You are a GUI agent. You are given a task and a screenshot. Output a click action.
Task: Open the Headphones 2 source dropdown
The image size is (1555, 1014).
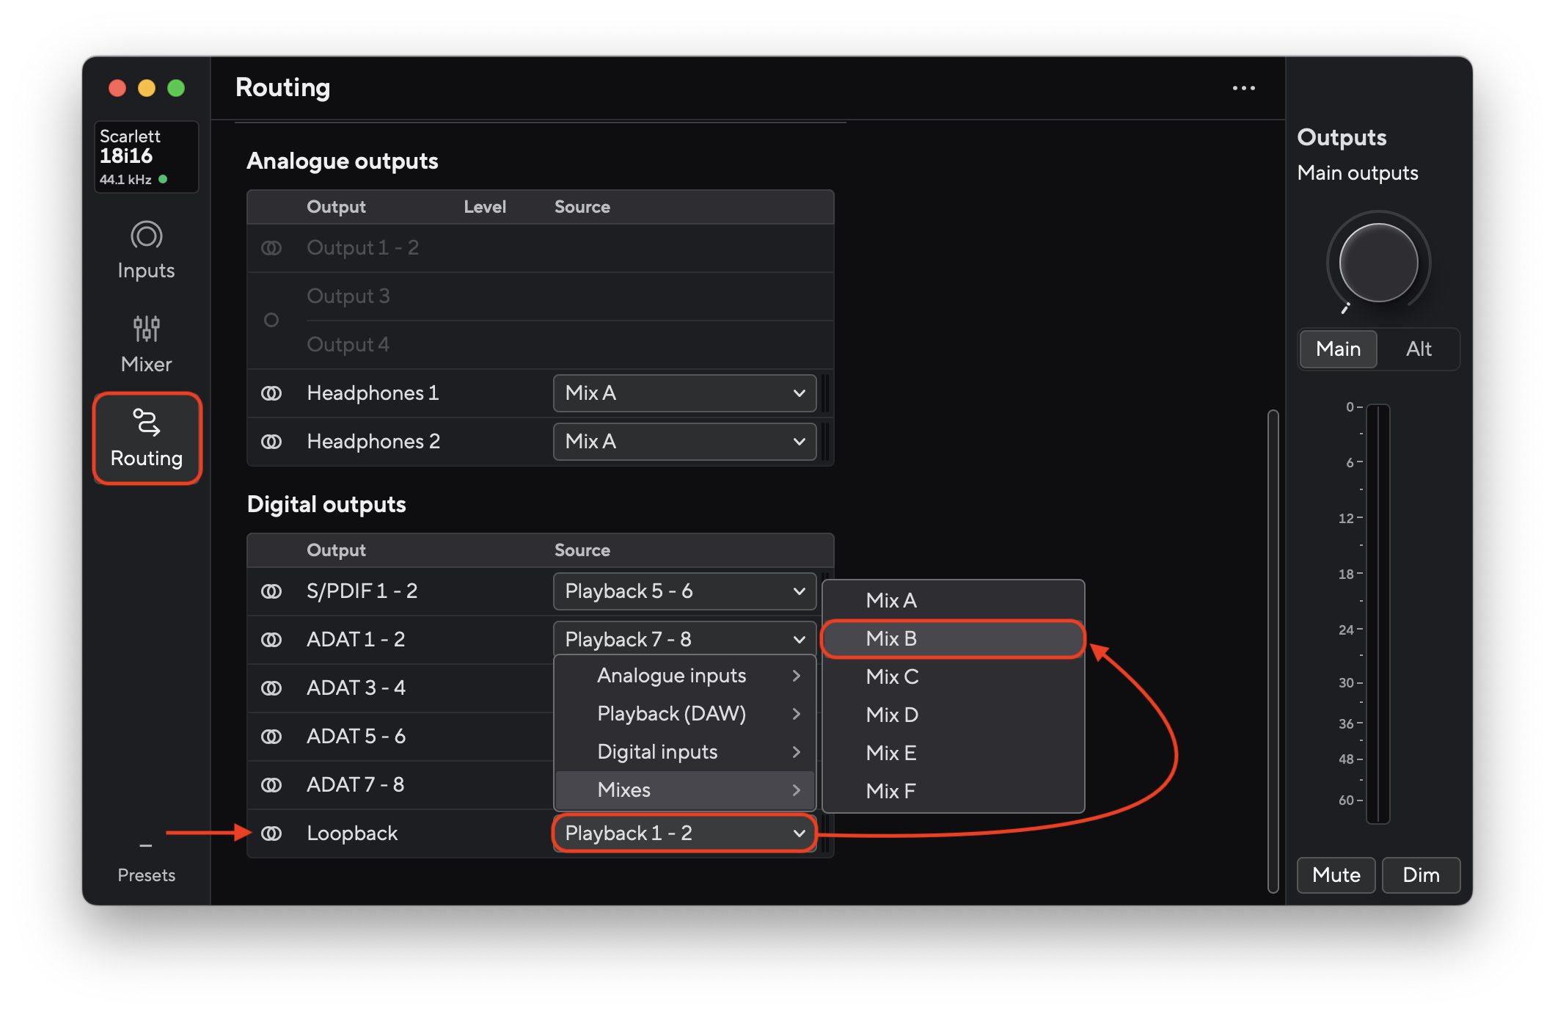[x=684, y=442]
